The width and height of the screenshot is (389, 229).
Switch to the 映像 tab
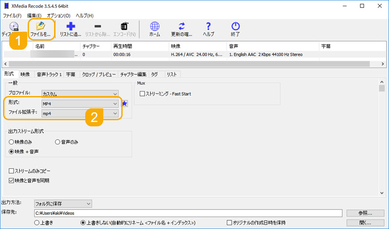(25, 74)
